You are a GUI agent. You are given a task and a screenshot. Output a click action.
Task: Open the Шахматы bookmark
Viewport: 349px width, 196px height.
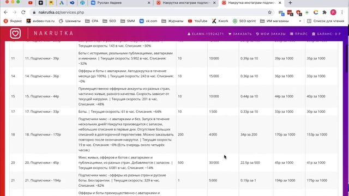click(x=70, y=21)
